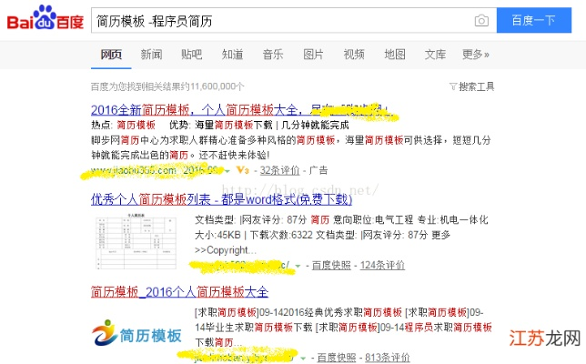Viewport: 586px width, 364px height.
Task: Open 简历模板_2016个人简历模板大全 result link
Action: 179,292
